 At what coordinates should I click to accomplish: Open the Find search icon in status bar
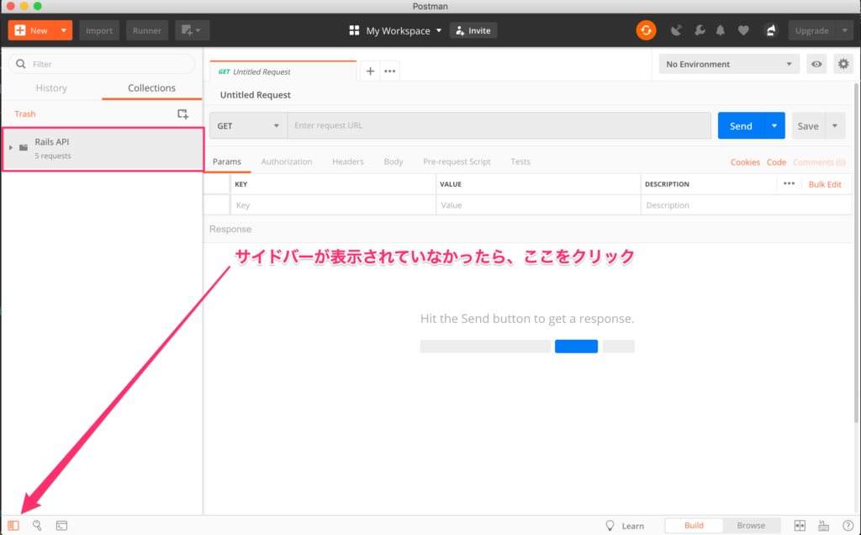[x=37, y=526]
